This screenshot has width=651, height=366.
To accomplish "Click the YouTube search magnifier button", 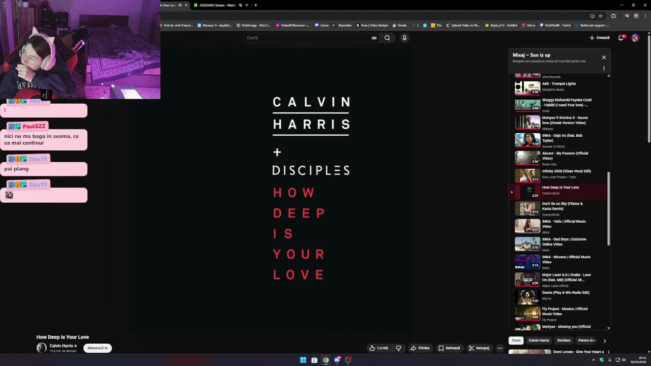I will [x=387, y=38].
